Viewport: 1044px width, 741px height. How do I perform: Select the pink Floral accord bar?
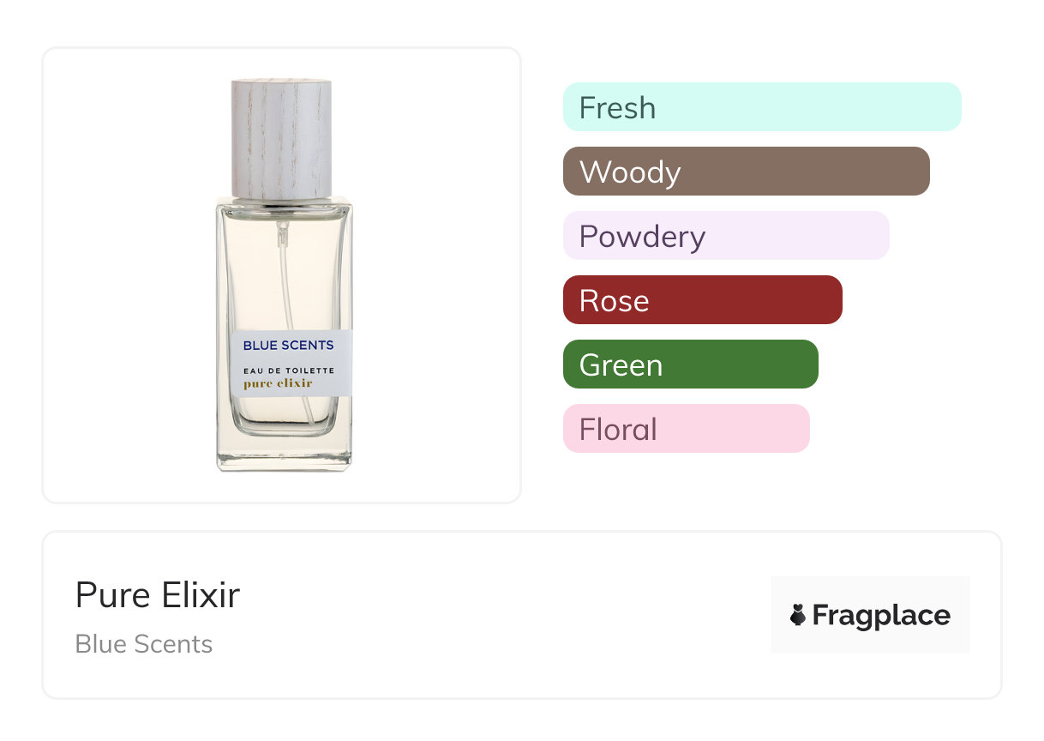click(x=687, y=429)
